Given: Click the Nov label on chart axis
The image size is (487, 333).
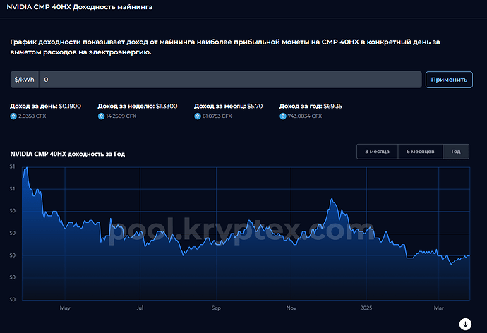Looking at the screenshot, I should tap(291, 308).
